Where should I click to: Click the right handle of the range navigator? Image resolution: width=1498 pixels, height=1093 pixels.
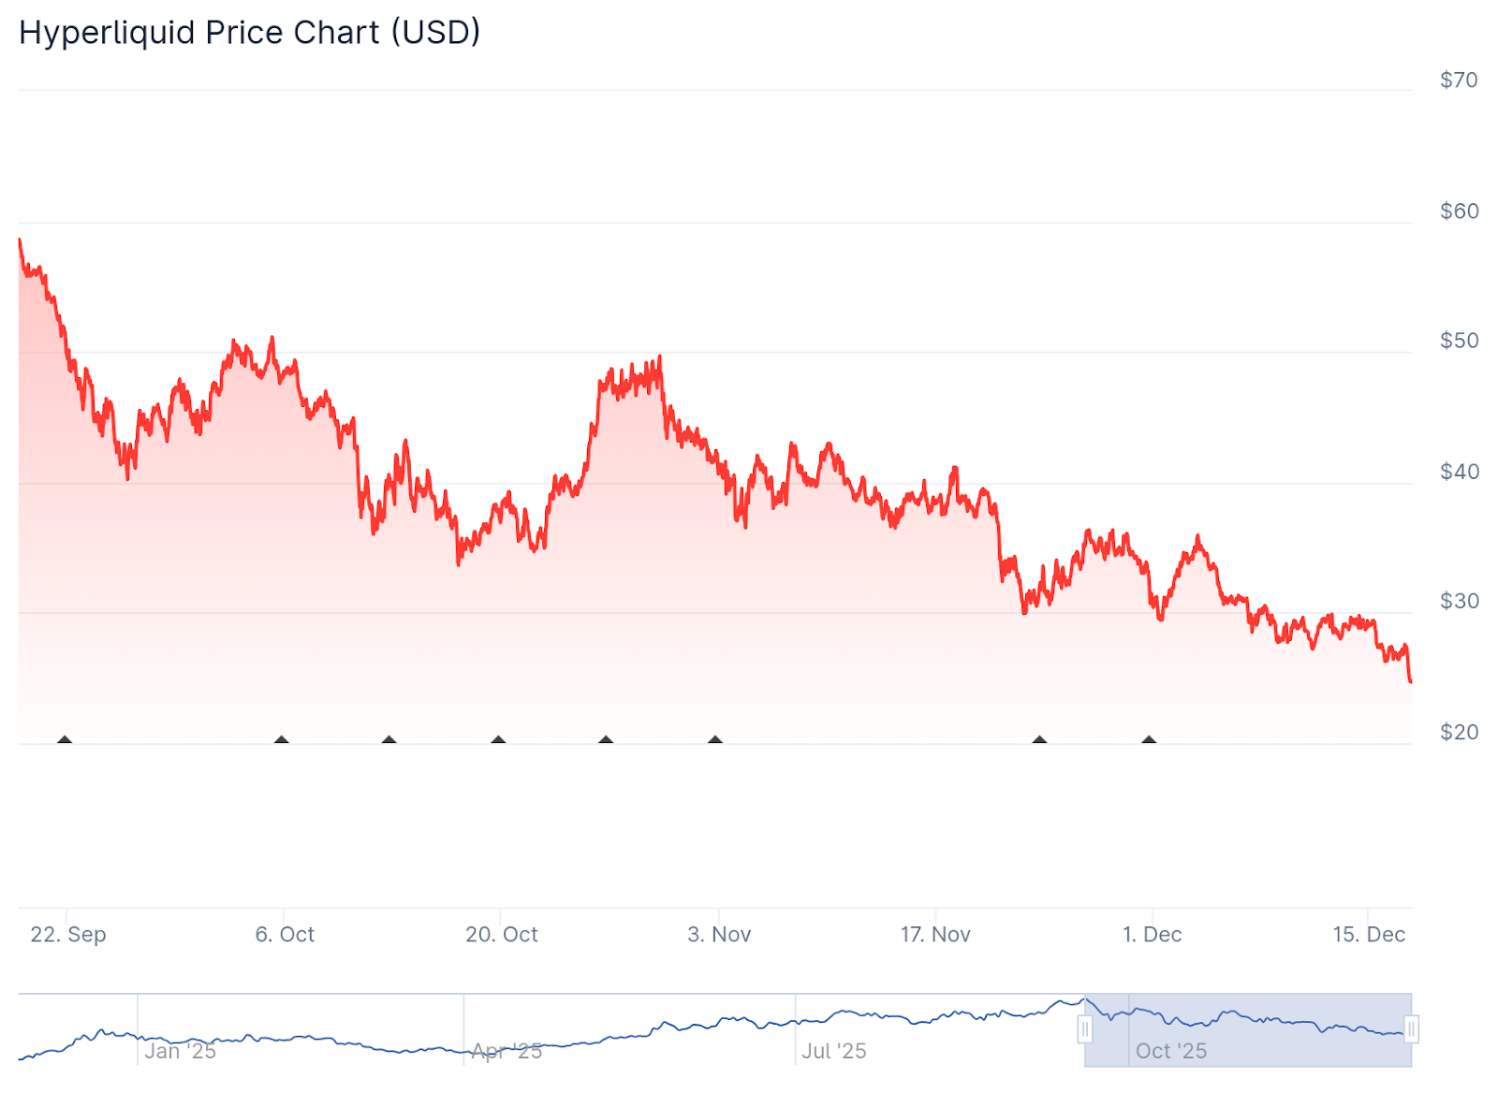1411,1030
